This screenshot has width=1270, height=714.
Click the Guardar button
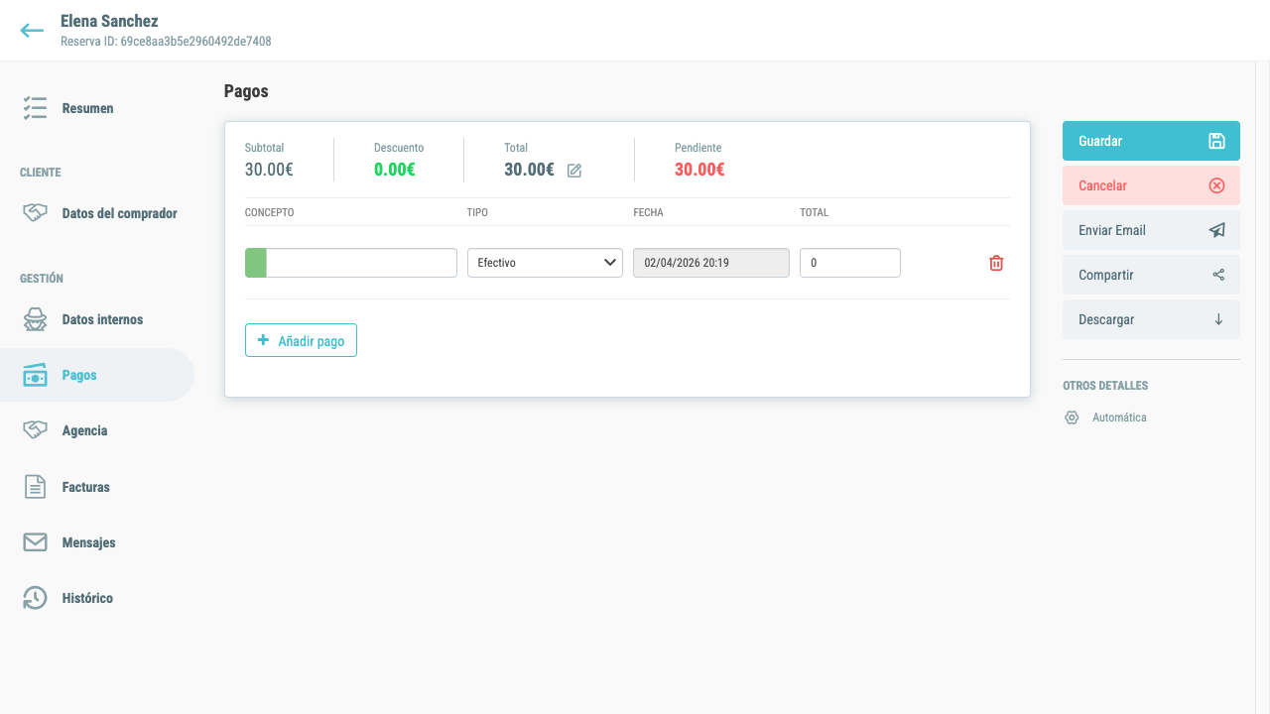(x=1151, y=141)
